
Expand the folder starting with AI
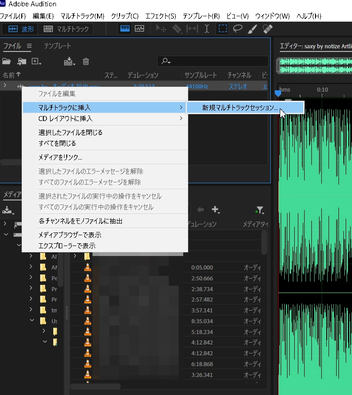point(31,256)
